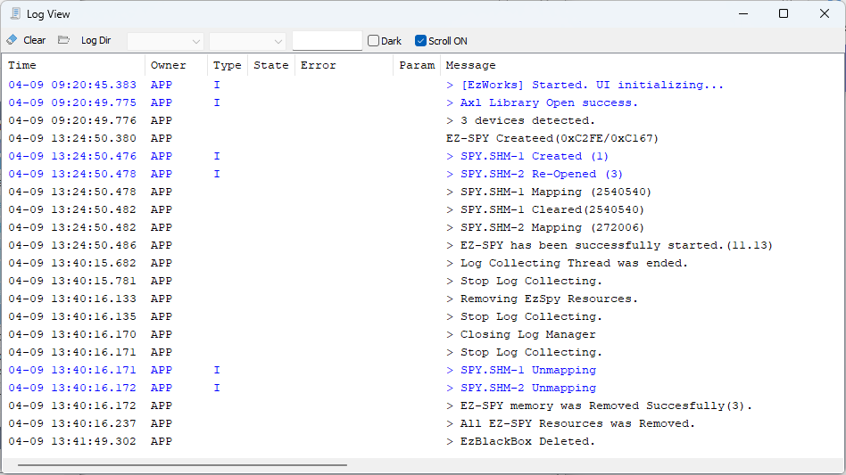Click the horizontal scrollbar thumb
This screenshot has height=475, width=846.
tap(182, 465)
